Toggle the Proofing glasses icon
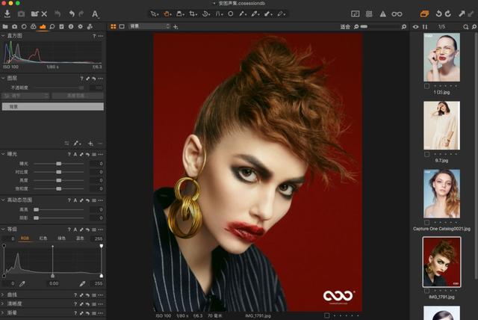The width and height of the screenshot is (478, 320). pos(397,14)
